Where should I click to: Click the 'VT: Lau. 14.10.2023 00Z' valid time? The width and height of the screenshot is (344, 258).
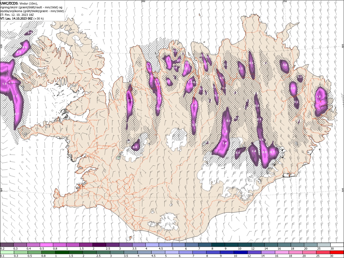[x=16, y=19]
